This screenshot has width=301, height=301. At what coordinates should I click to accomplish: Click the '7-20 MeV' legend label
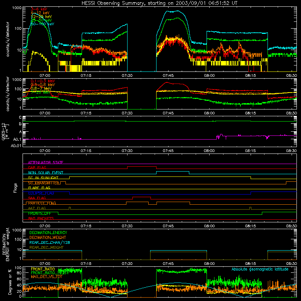40,92
